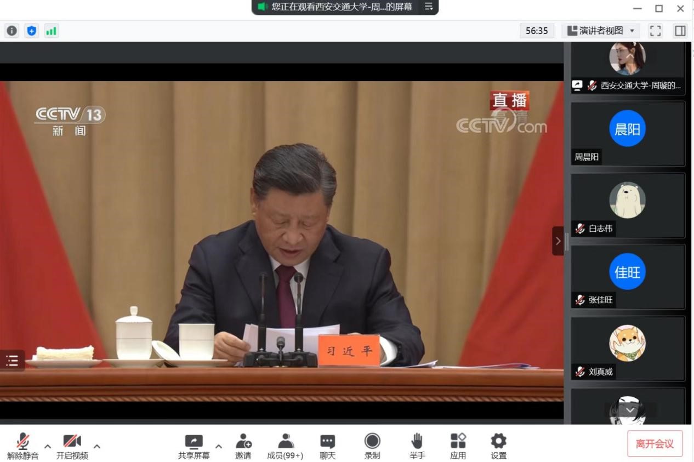The width and height of the screenshot is (694, 462).
Task: Open the blue security shield icon
Action: (32, 31)
